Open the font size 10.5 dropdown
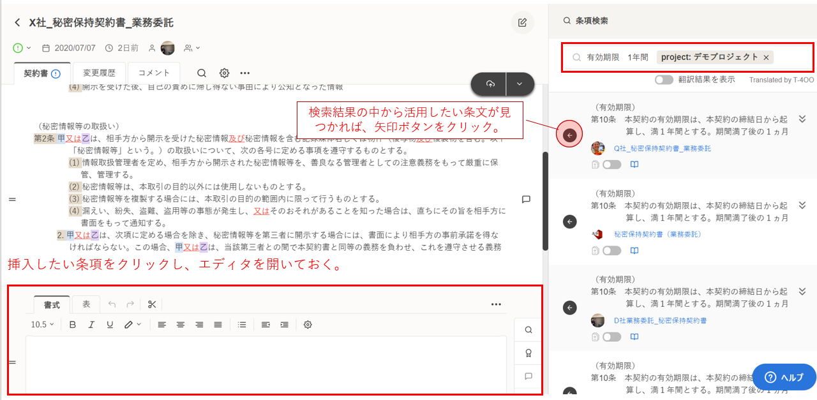Image resolution: width=817 pixels, height=400 pixels. tap(42, 325)
